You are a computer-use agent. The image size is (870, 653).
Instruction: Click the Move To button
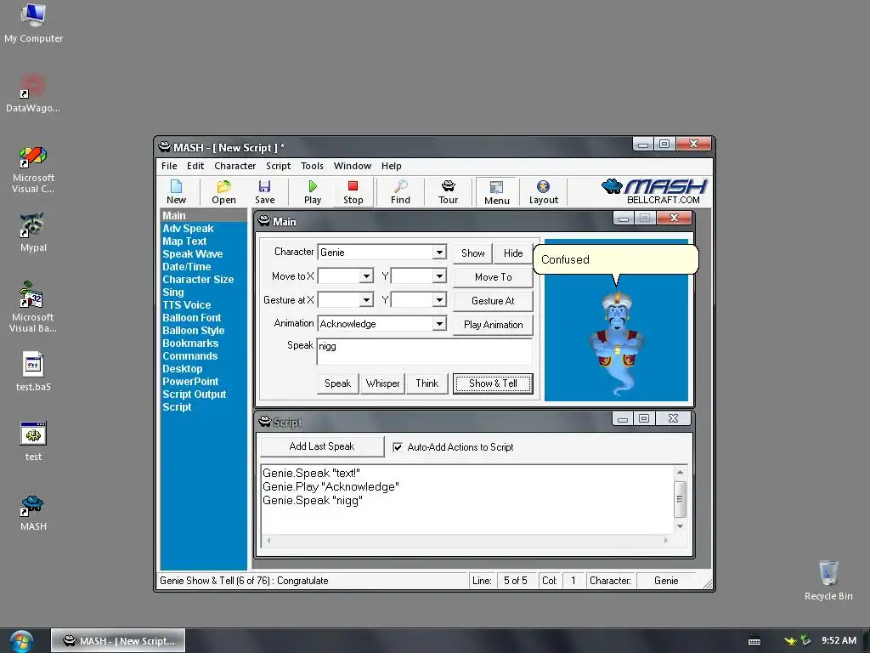pyautogui.click(x=494, y=277)
